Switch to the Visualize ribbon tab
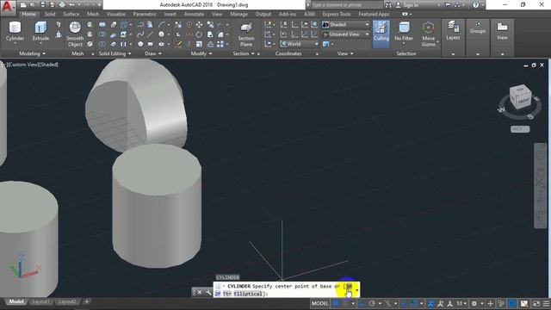551x310 pixels. (116, 14)
